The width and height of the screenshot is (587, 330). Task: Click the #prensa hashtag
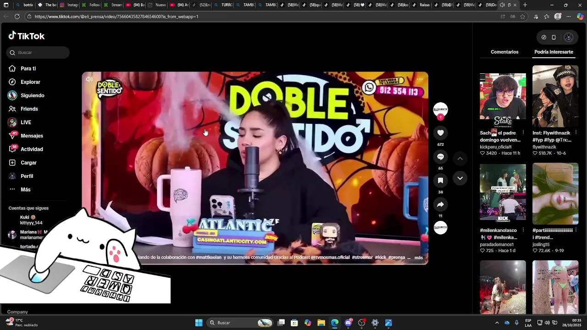(397, 258)
